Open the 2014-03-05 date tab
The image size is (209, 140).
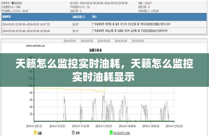pyautogui.click(x=138, y=41)
